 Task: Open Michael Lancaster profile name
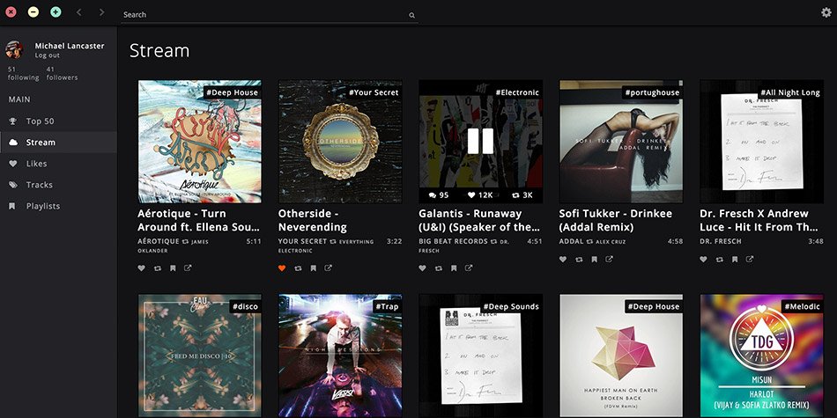70,46
